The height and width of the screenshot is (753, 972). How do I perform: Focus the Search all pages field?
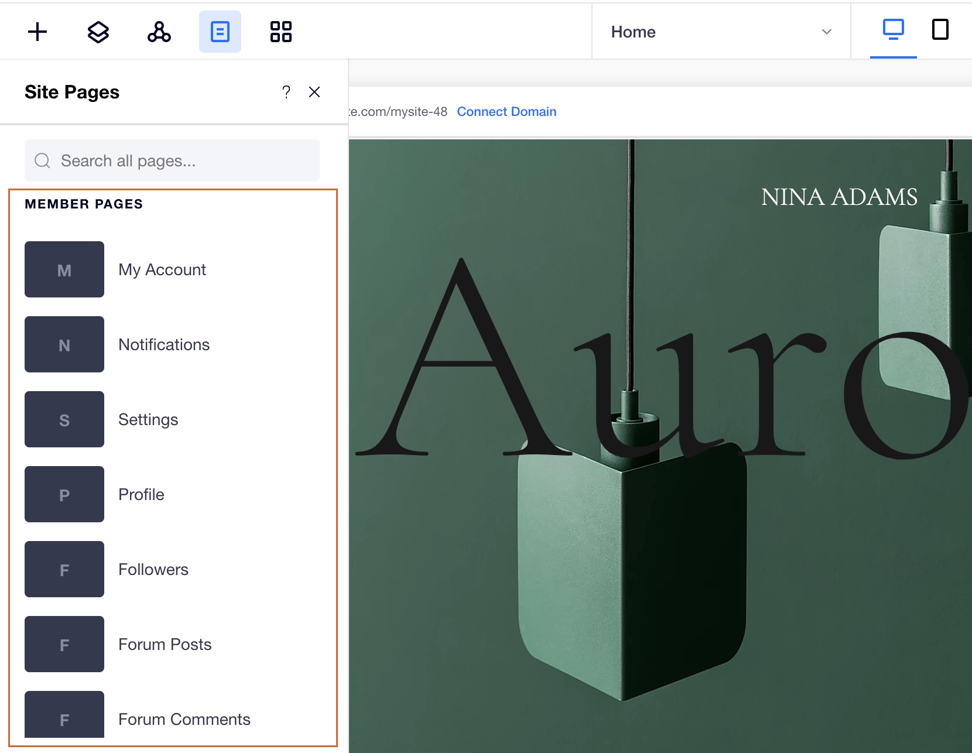click(x=172, y=160)
